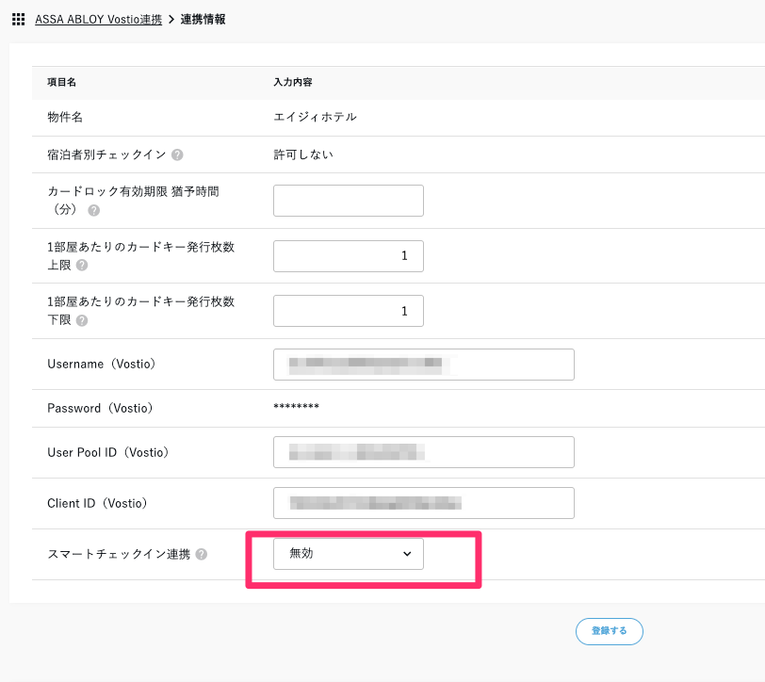View help for スマートチェックイン連携
Viewport: 765px width, 682px height.
tap(202, 555)
